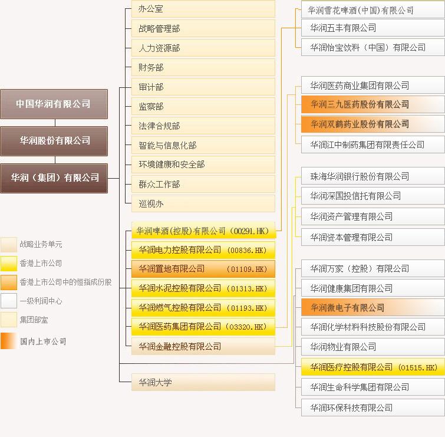Open the 办公室 department box
Screen dimensions: 445x437
[203, 9]
